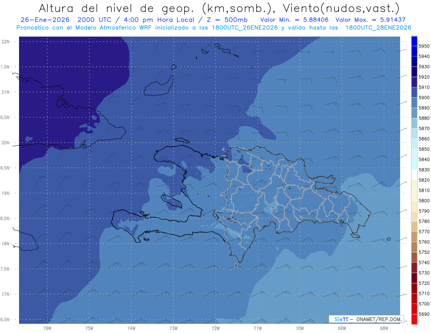Click the bright blue color bar segment above 5950

click(x=414, y=41)
